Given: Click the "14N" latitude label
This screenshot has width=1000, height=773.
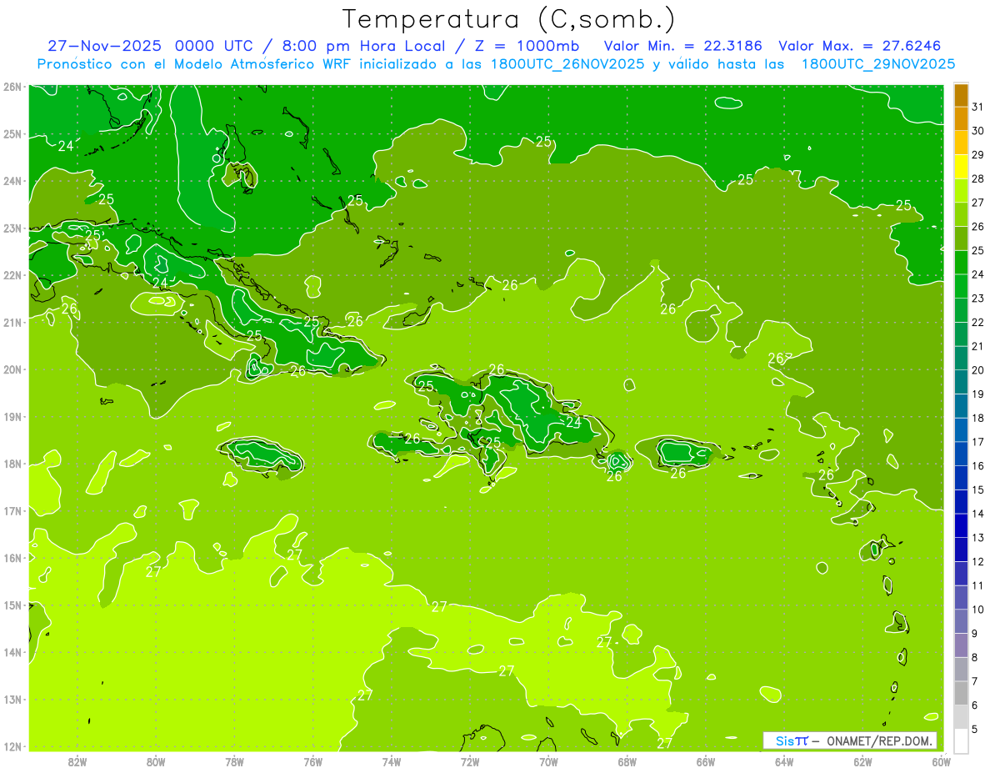Looking at the screenshot, I should coord(12,652).
